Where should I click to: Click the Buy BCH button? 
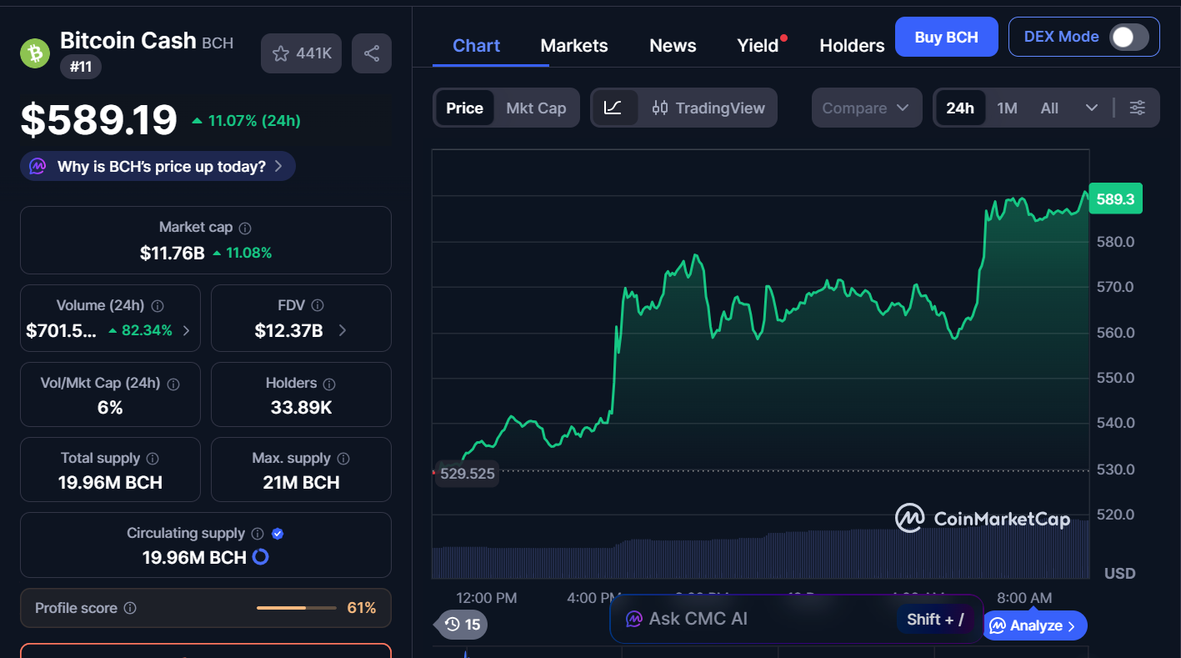tap(946, 37)
